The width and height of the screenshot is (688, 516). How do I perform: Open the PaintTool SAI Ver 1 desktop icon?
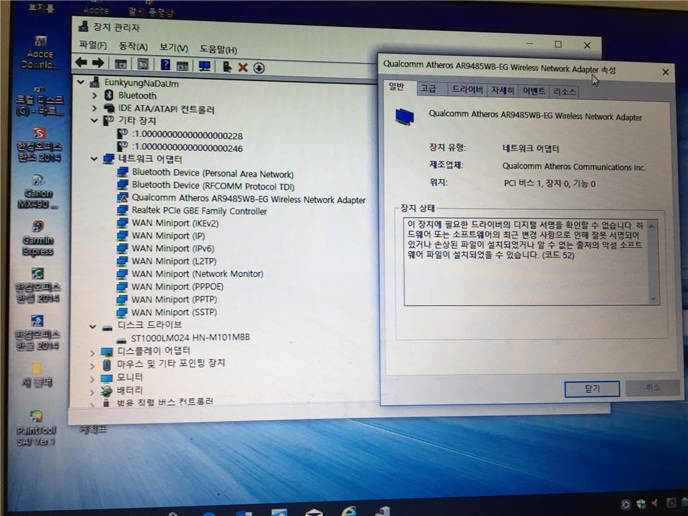[36, 428]
